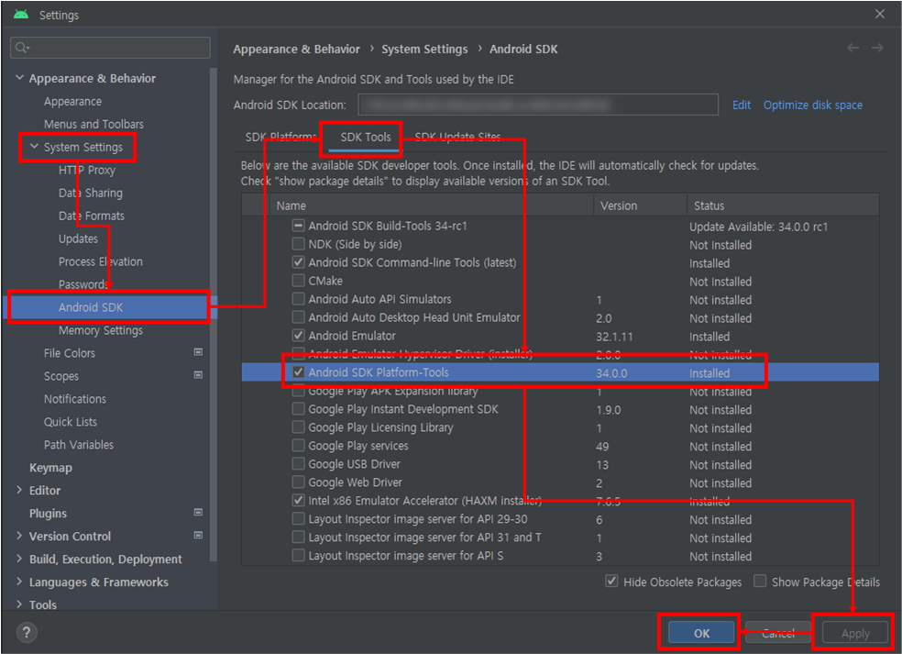Expand Build, Execution, Deployment section
Image resolution: width=902 pixels, height=654 pixels.
[19, 559]
